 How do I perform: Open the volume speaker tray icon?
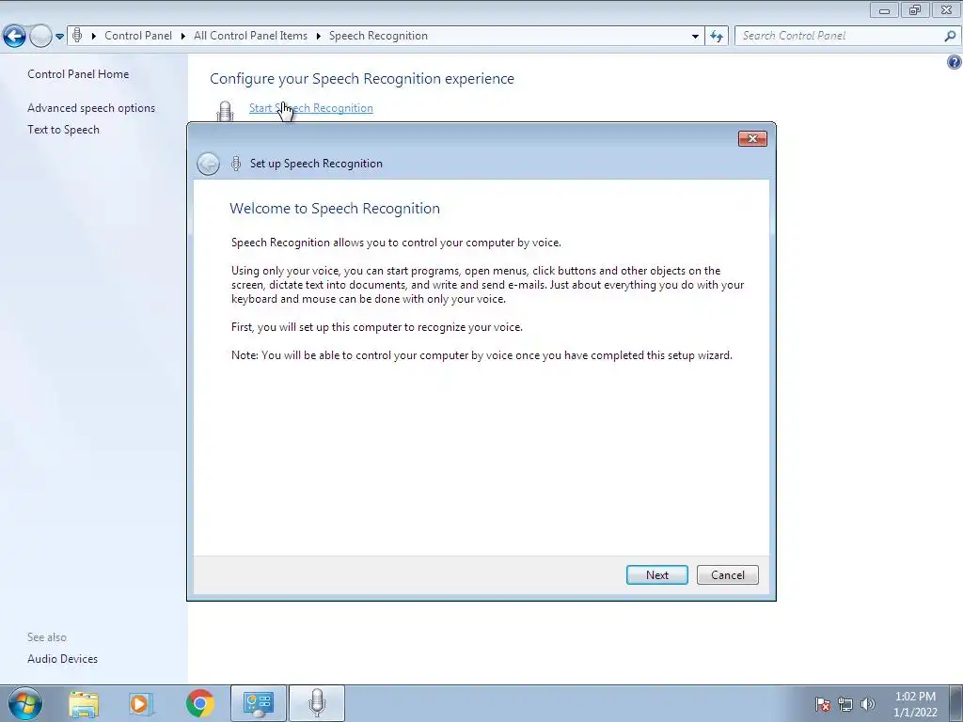click(867, 704)
